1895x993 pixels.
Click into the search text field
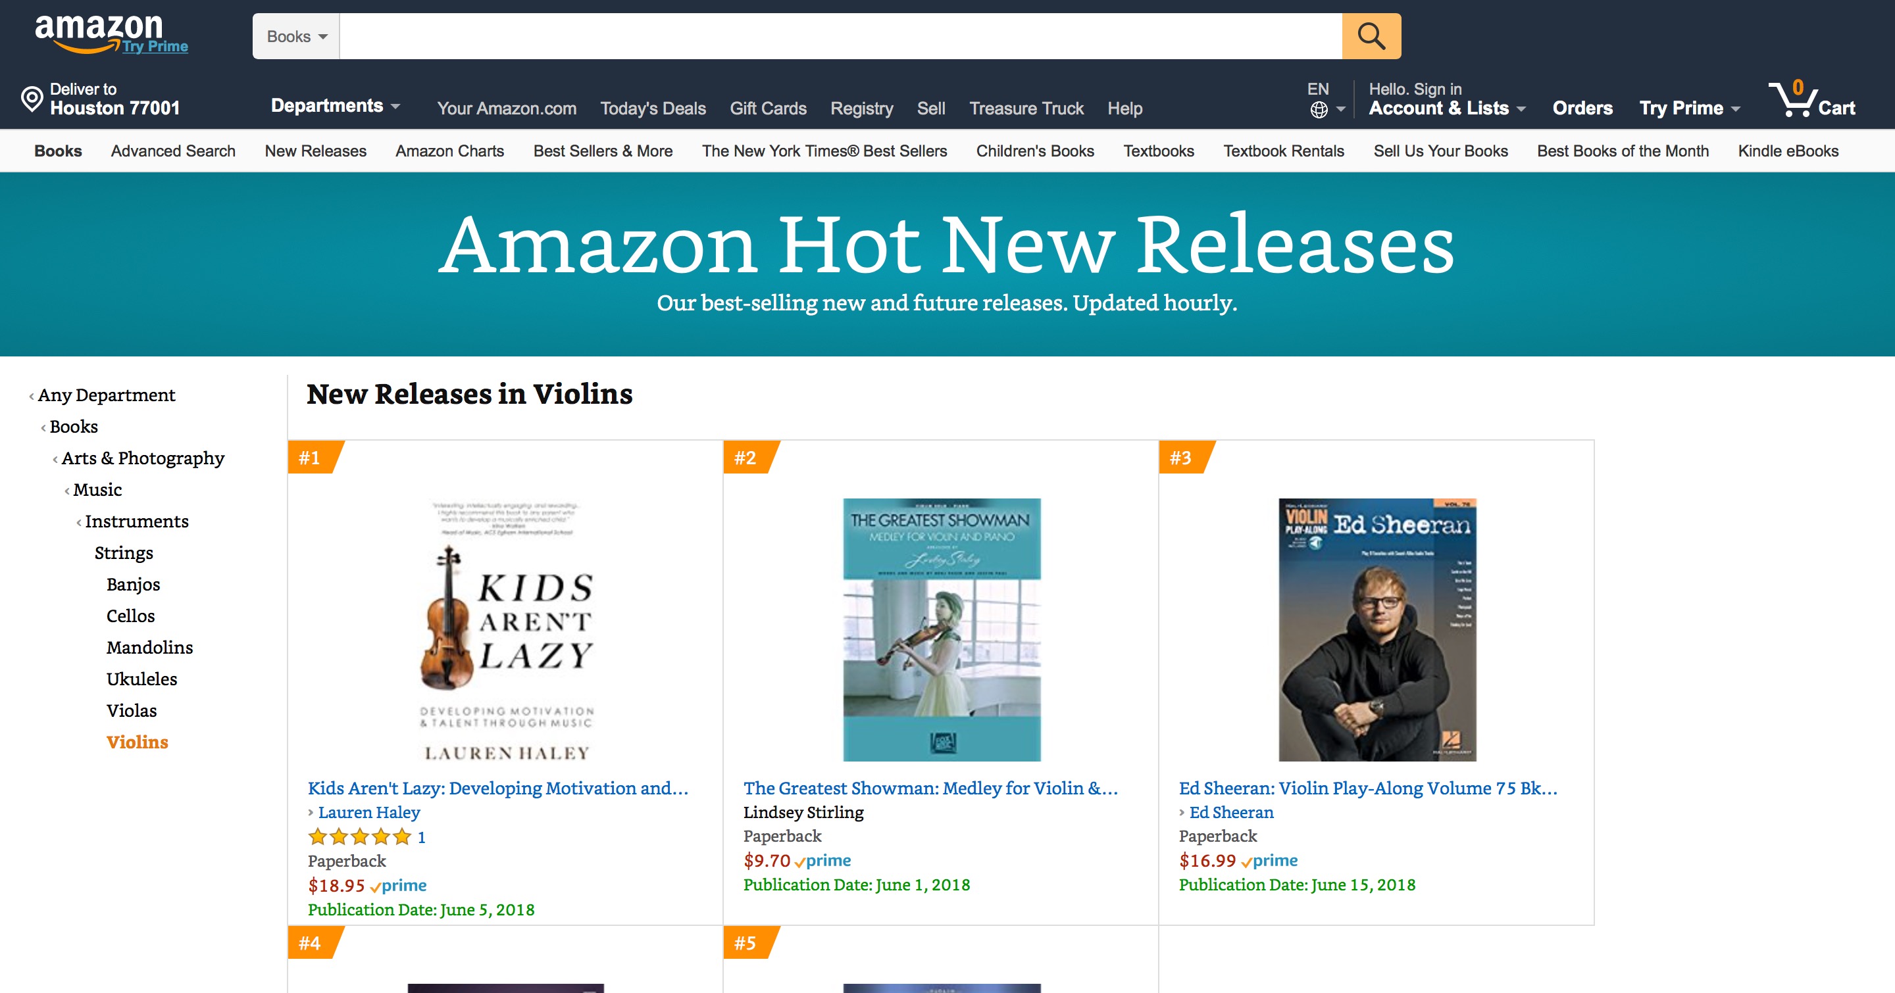coord(840,36)
